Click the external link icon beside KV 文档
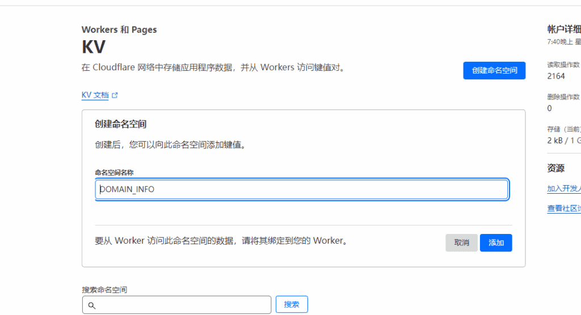 [x=115, y=95]
